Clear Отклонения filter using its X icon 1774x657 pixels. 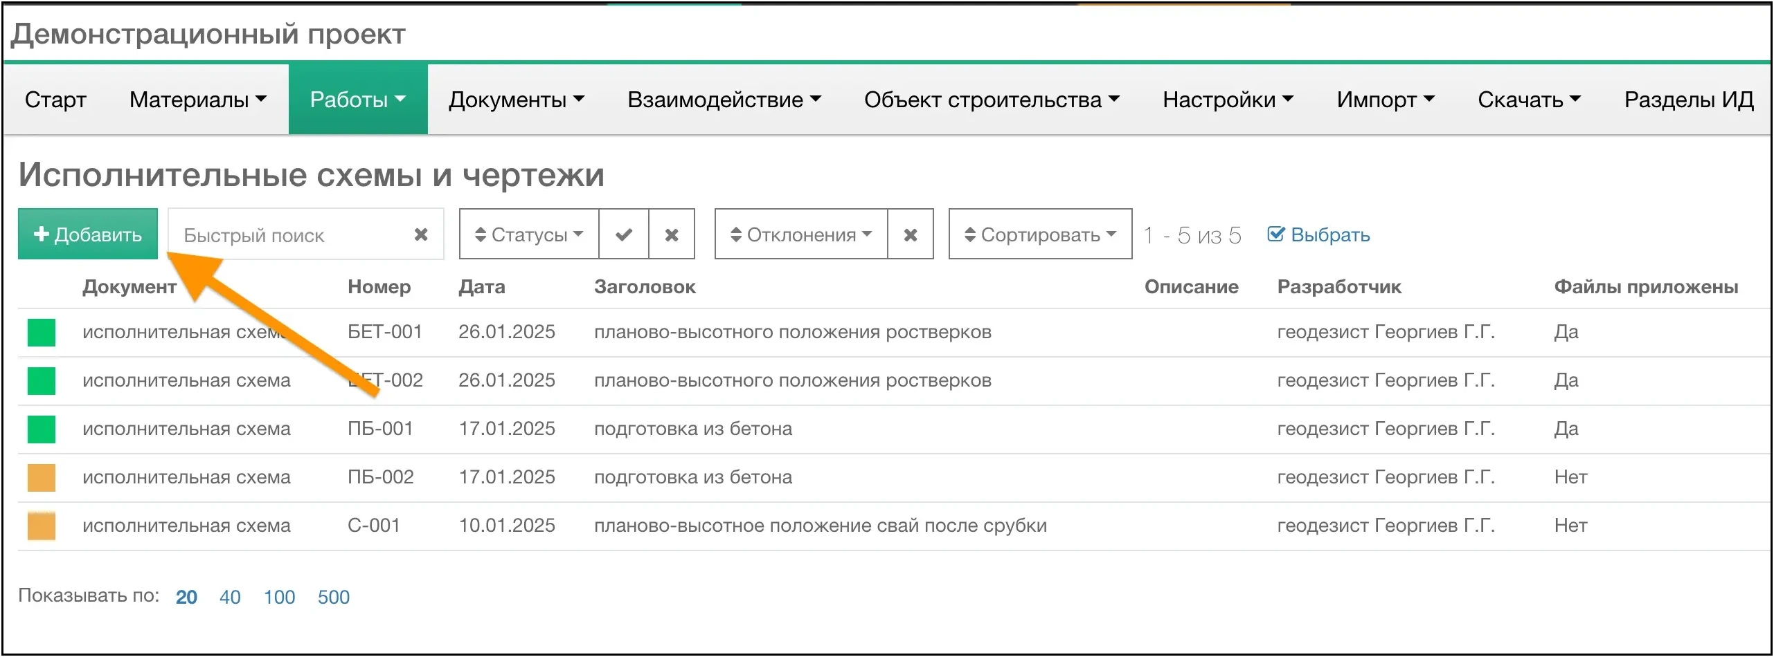(911, 234)
